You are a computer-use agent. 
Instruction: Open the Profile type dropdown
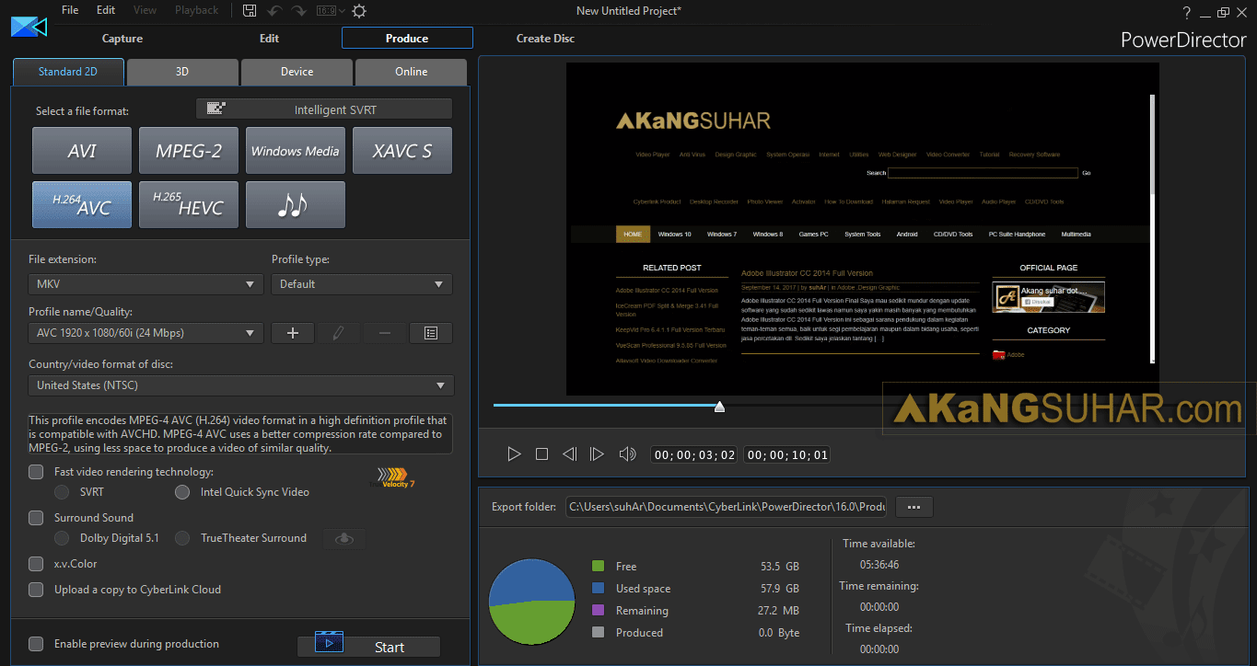[x=362, y=284]
